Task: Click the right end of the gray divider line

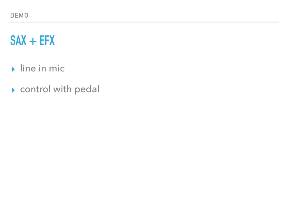Action: click(278, 22)
